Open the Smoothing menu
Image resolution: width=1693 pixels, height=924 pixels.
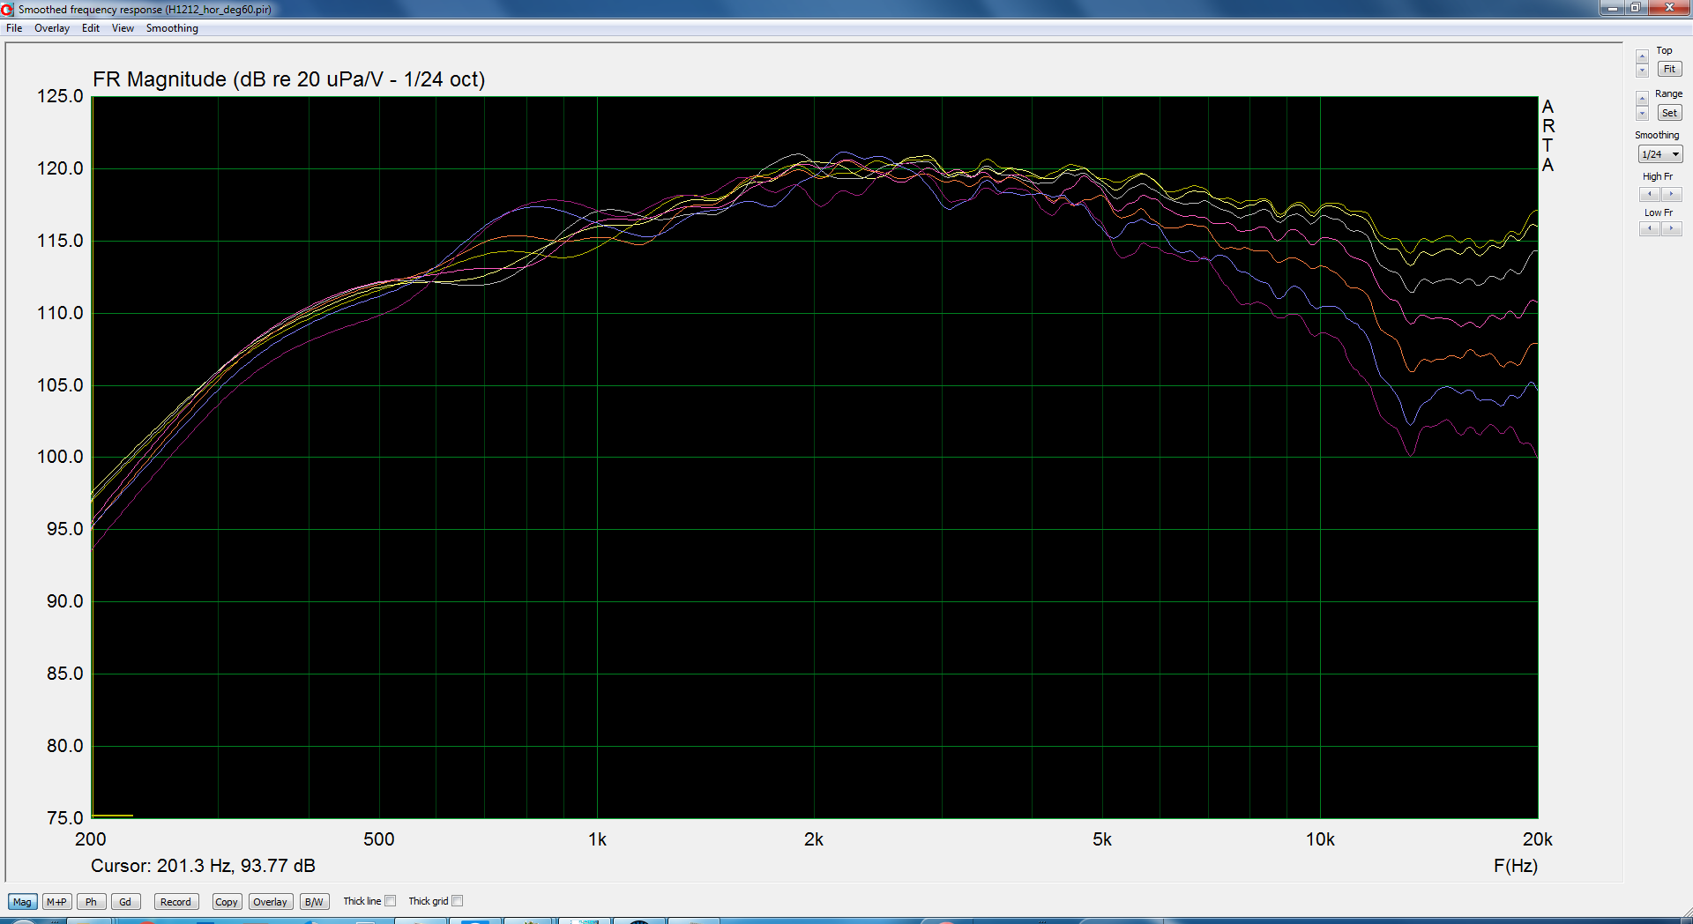coord(172,28)
